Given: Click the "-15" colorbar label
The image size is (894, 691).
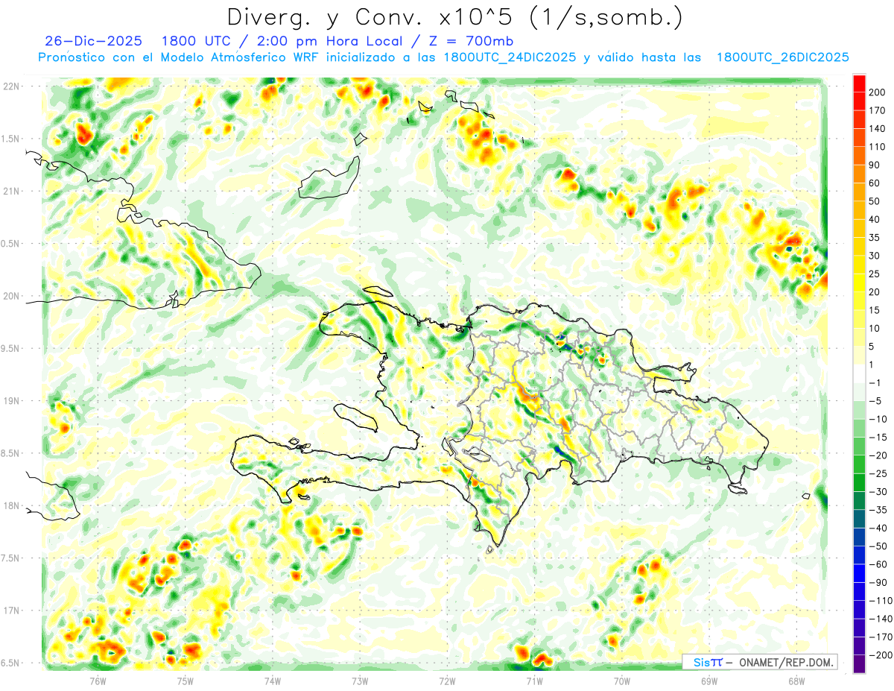Looking at the screenshot, I should [879, 437].
